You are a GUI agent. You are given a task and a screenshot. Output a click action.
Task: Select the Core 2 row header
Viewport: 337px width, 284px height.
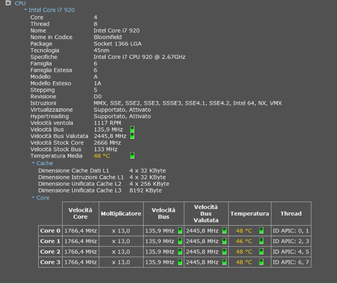[50, 252]
